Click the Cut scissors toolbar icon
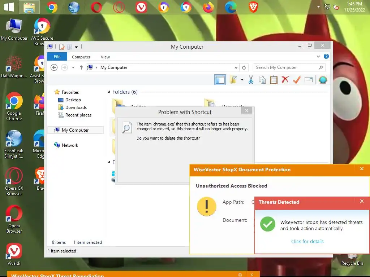370x277 pixels. (251, 80)
